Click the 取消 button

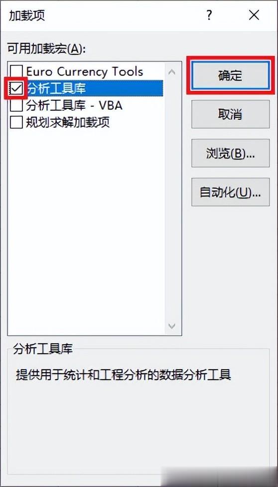click(x=230, y=114)
